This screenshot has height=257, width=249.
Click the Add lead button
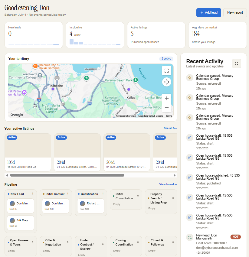click(x=208, y=13)
